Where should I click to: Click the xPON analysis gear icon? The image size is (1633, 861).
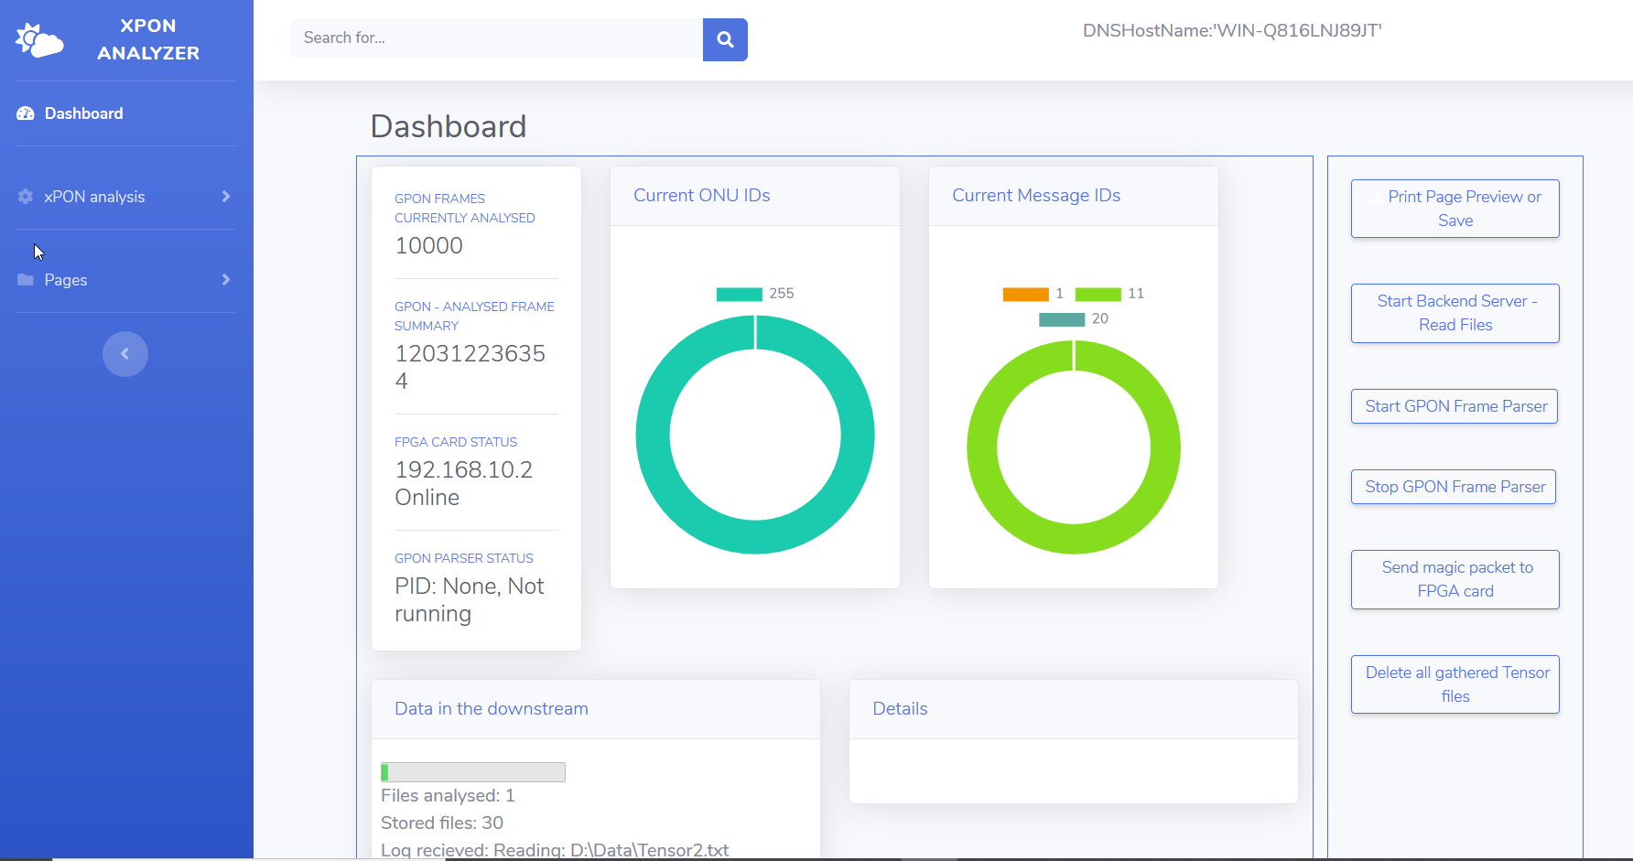[26, 197]
